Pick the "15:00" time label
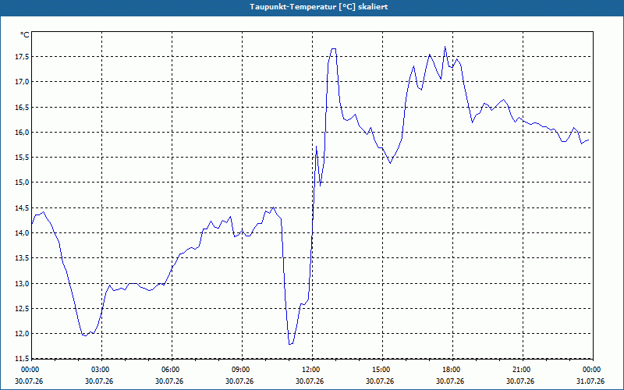Image resolution: width=624 pixels, height=390 pixels. 381,370
